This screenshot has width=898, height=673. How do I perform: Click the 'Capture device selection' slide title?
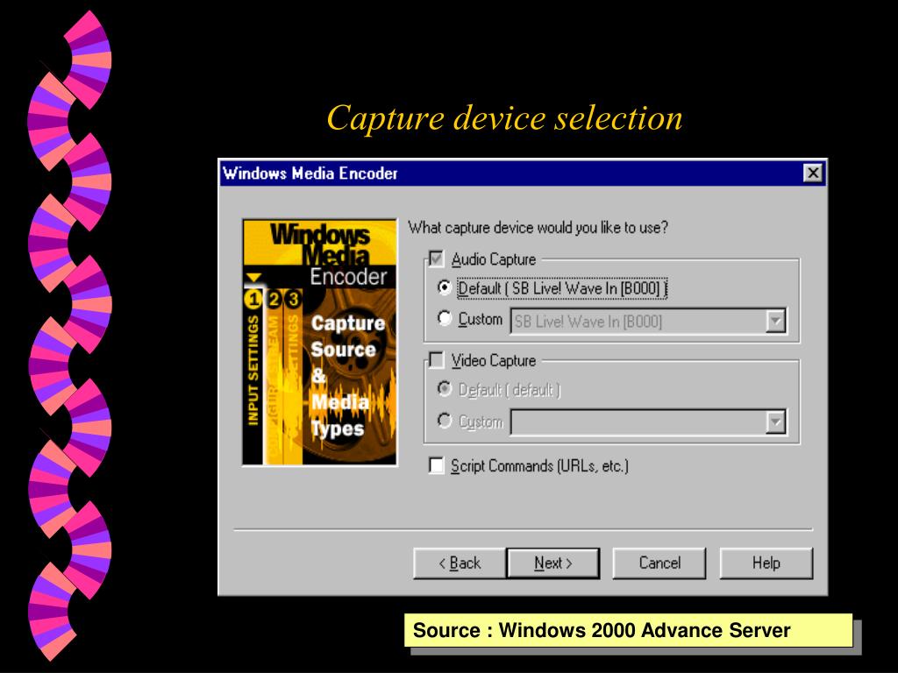tap(504, 118)
